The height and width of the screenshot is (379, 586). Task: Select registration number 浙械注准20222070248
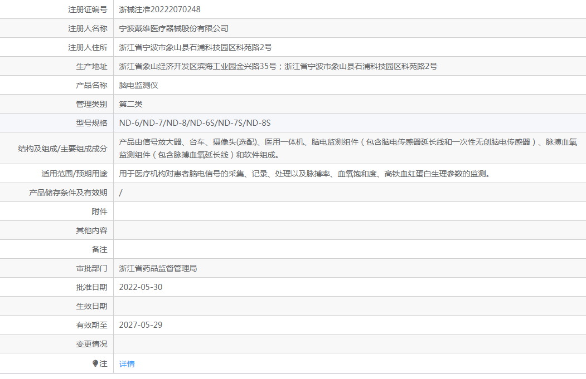point(159,9)
